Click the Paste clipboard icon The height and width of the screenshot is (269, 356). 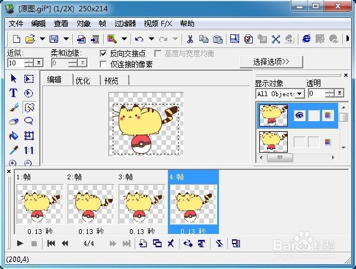coord(218,39)
